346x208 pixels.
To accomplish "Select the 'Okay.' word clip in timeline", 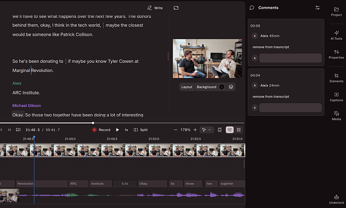I will (152, 184).
